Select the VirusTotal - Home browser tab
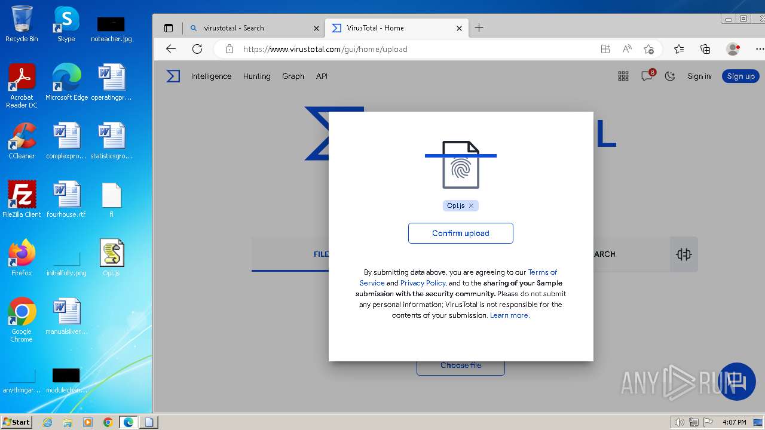Screen dimensions: 765x430 pyautogui.click(x=397, y=27)
